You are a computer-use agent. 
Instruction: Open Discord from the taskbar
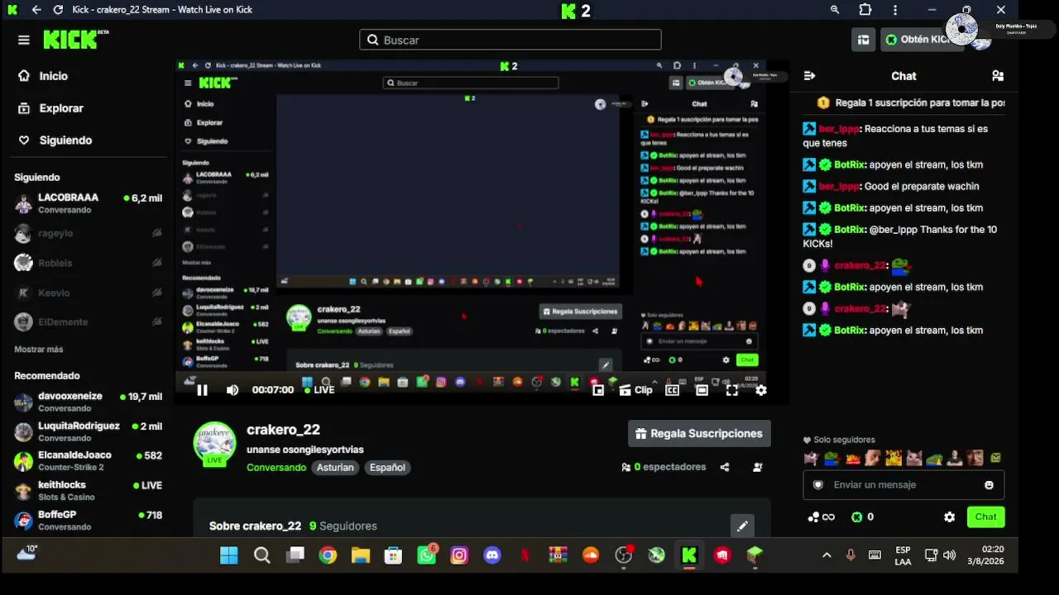click(x=492, y=555)
